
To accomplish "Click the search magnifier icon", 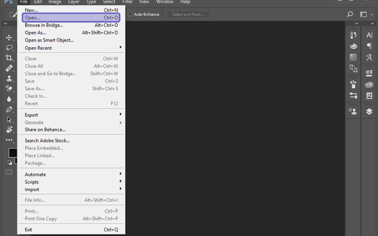I will click(350, 14).
